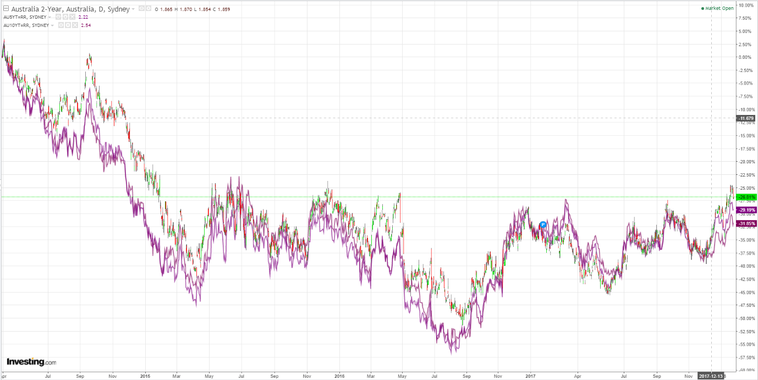Viewport: 758px width, 380px height.
Task: Remove the AU10YT=RR comparison series
Action: (75, 25)
